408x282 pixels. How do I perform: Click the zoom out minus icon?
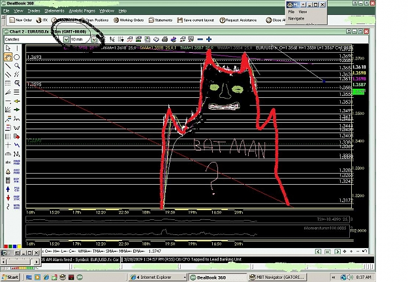[x=200, y=39]
